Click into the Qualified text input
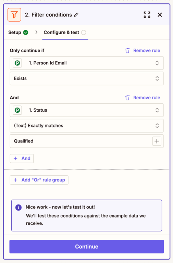This screenshot has width=173, height=263. pyautogui.click(x=81, y=141)
